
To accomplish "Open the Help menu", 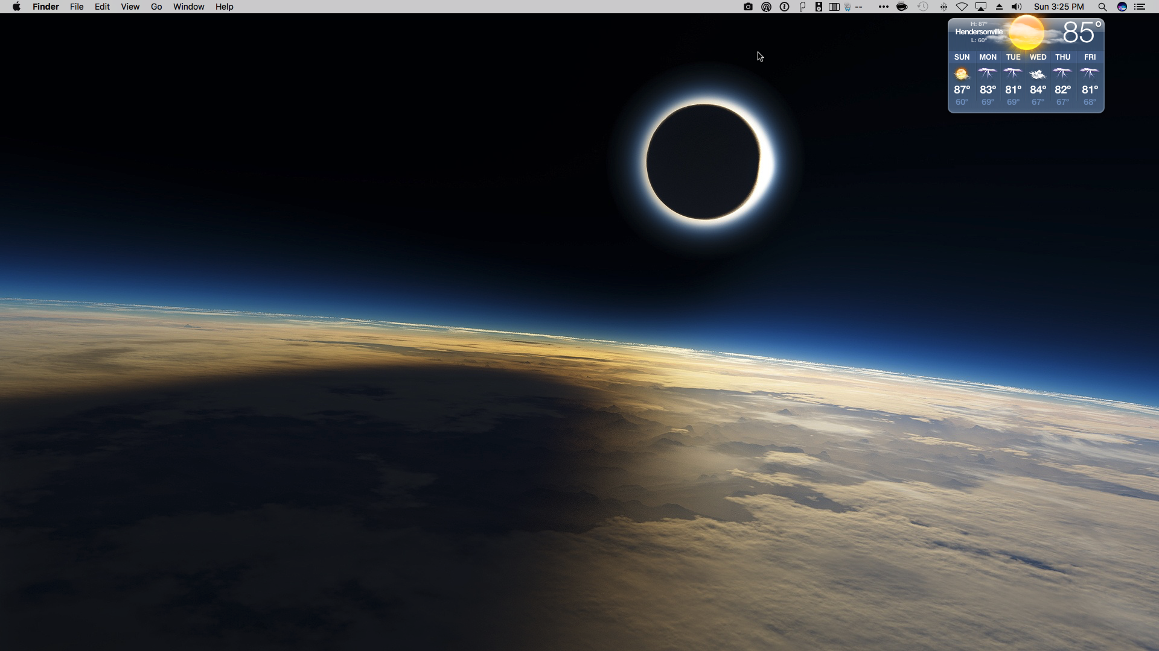I will 224,7.
